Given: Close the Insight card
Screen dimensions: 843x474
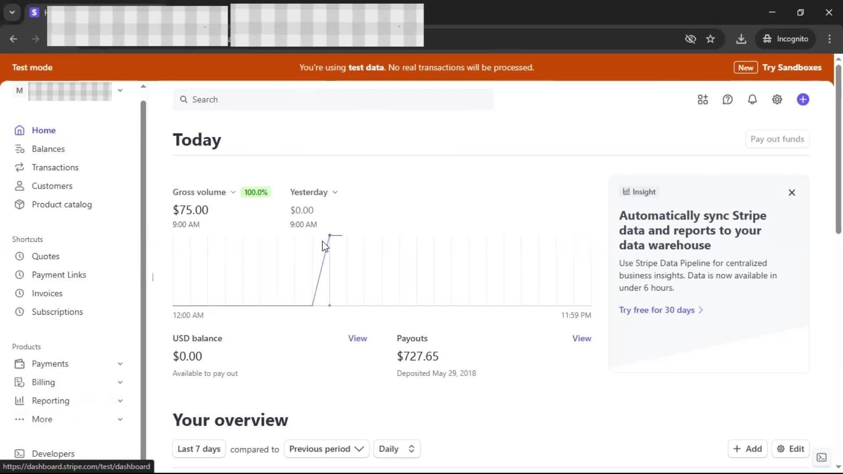Looking at the screenshot, I should (792, 193).
